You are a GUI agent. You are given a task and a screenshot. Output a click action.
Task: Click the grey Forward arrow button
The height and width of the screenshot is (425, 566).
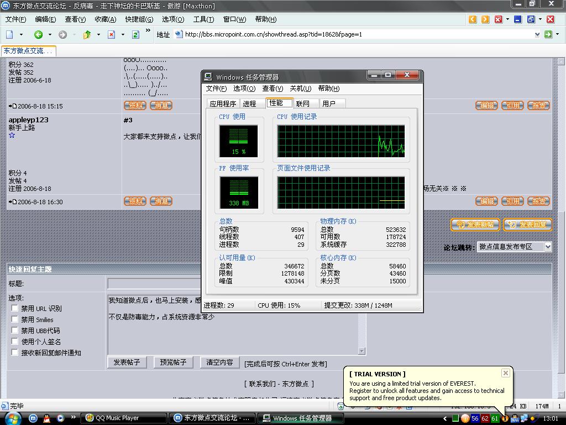pyautogui.click(x=63, y=35)
